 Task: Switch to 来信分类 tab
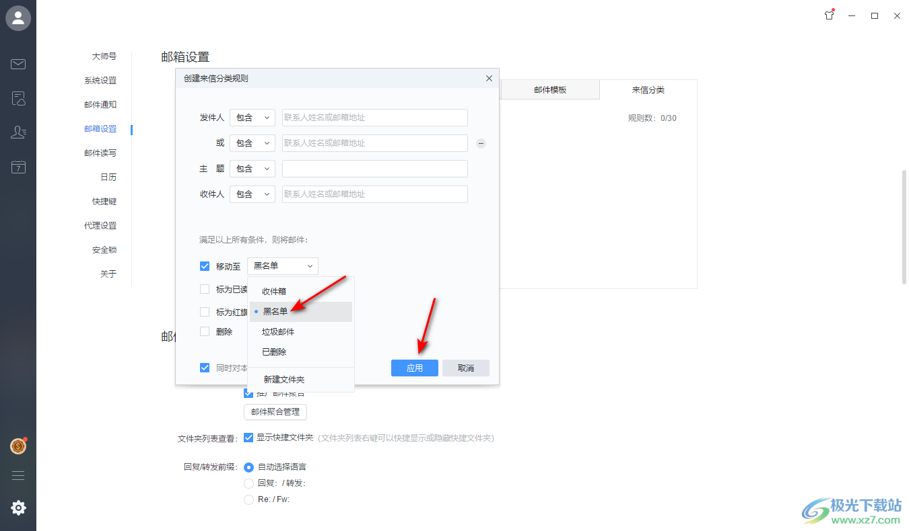coord(648,89)
